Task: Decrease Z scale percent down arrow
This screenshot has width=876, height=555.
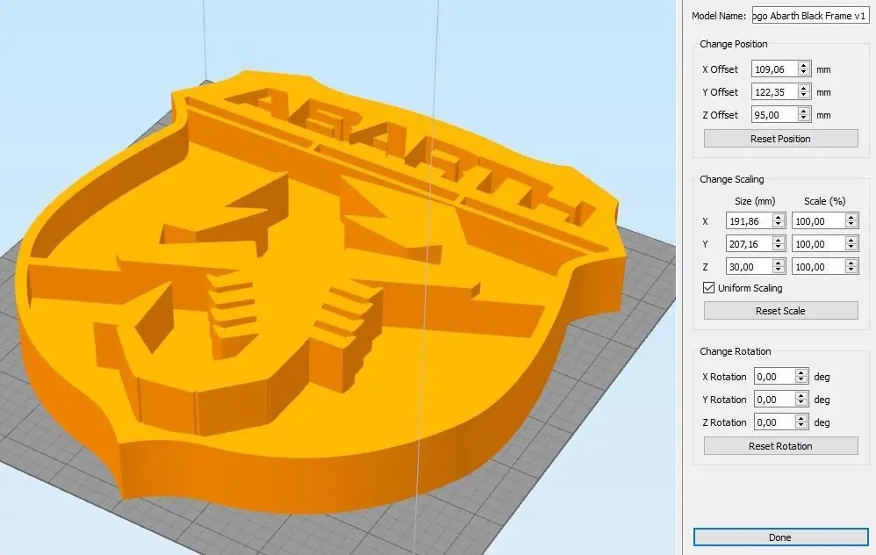Action: coord(851,270)
